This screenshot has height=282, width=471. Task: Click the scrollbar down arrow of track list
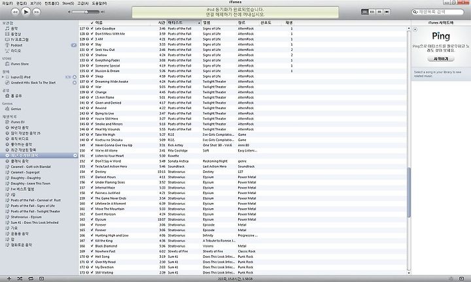[408, 273]
